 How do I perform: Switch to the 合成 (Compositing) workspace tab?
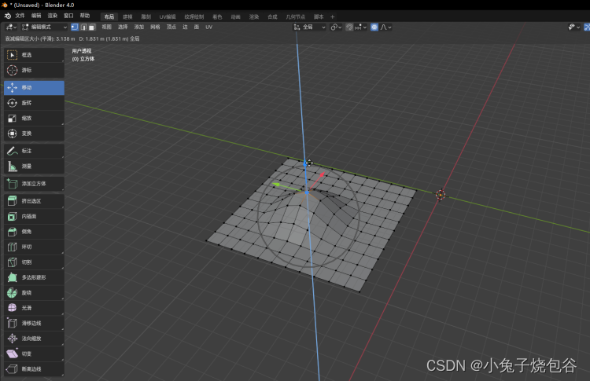coord(272,17)
